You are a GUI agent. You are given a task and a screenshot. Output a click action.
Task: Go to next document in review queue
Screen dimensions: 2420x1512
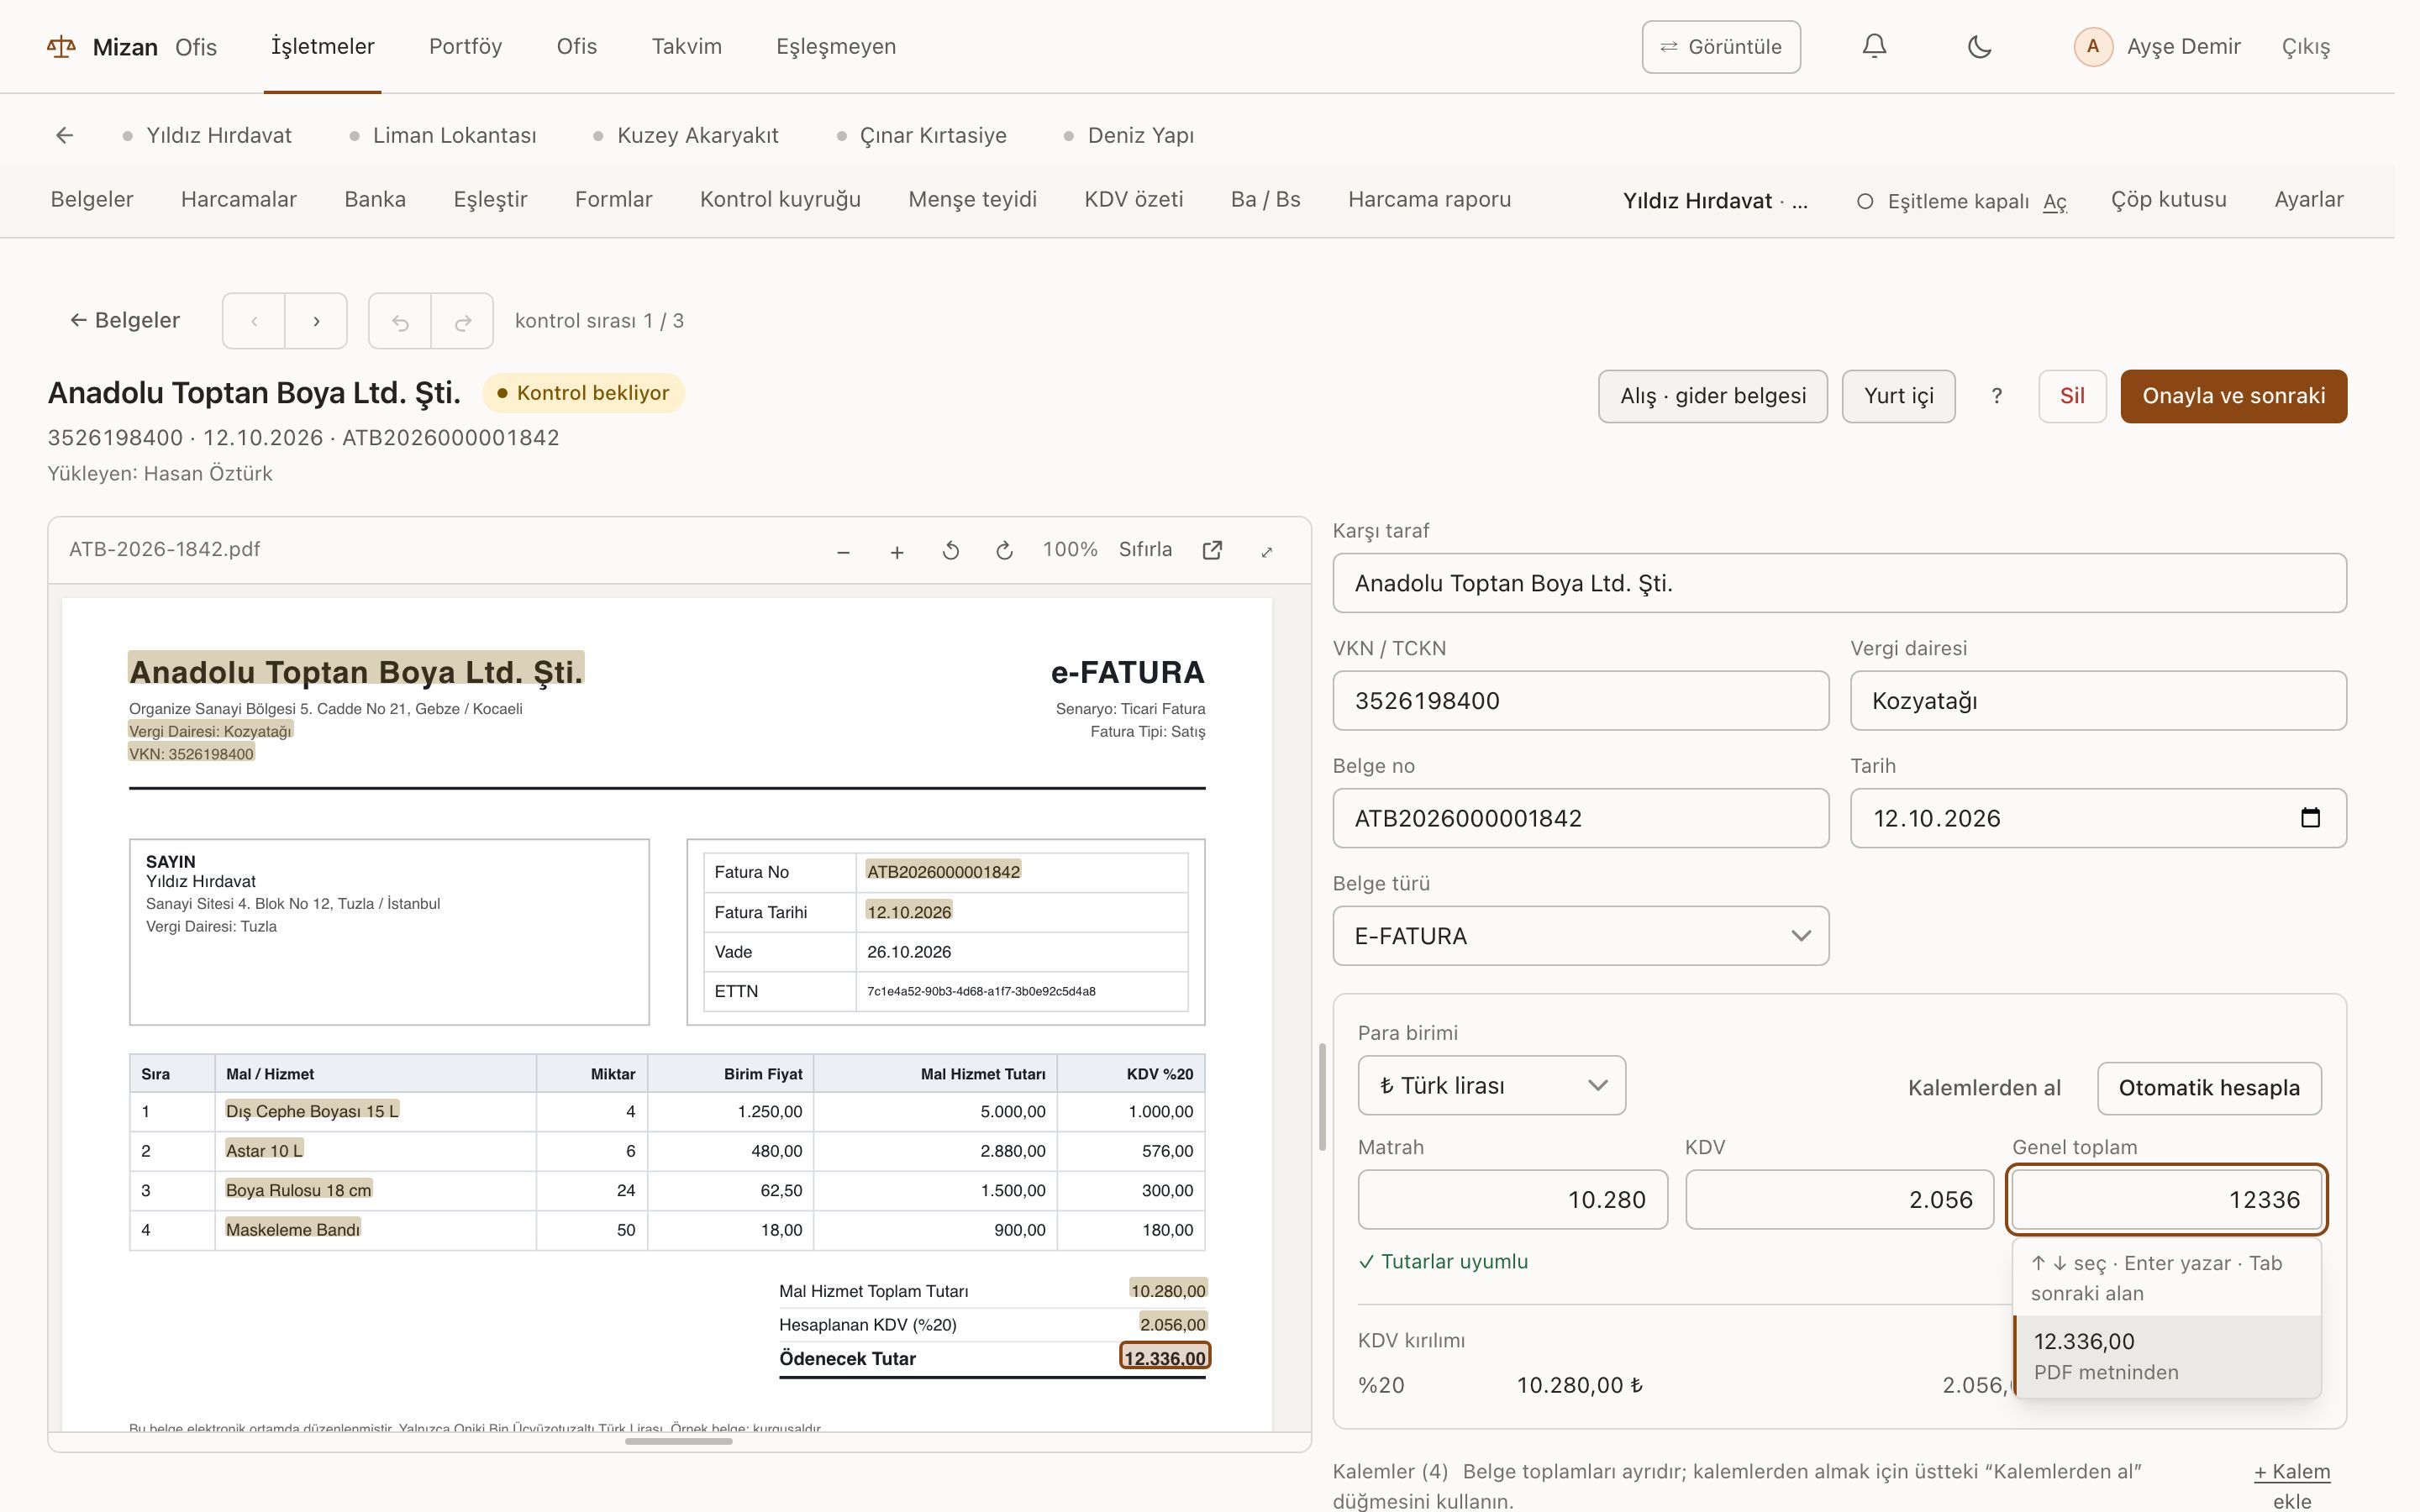[x=316, y=321]
